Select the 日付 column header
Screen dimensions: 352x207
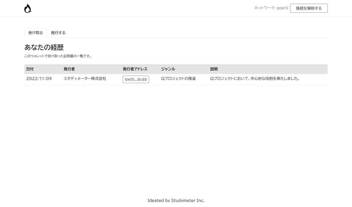[29, 69]
